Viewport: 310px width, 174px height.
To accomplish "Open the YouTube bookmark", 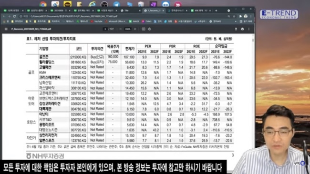I will click(96, 21).
